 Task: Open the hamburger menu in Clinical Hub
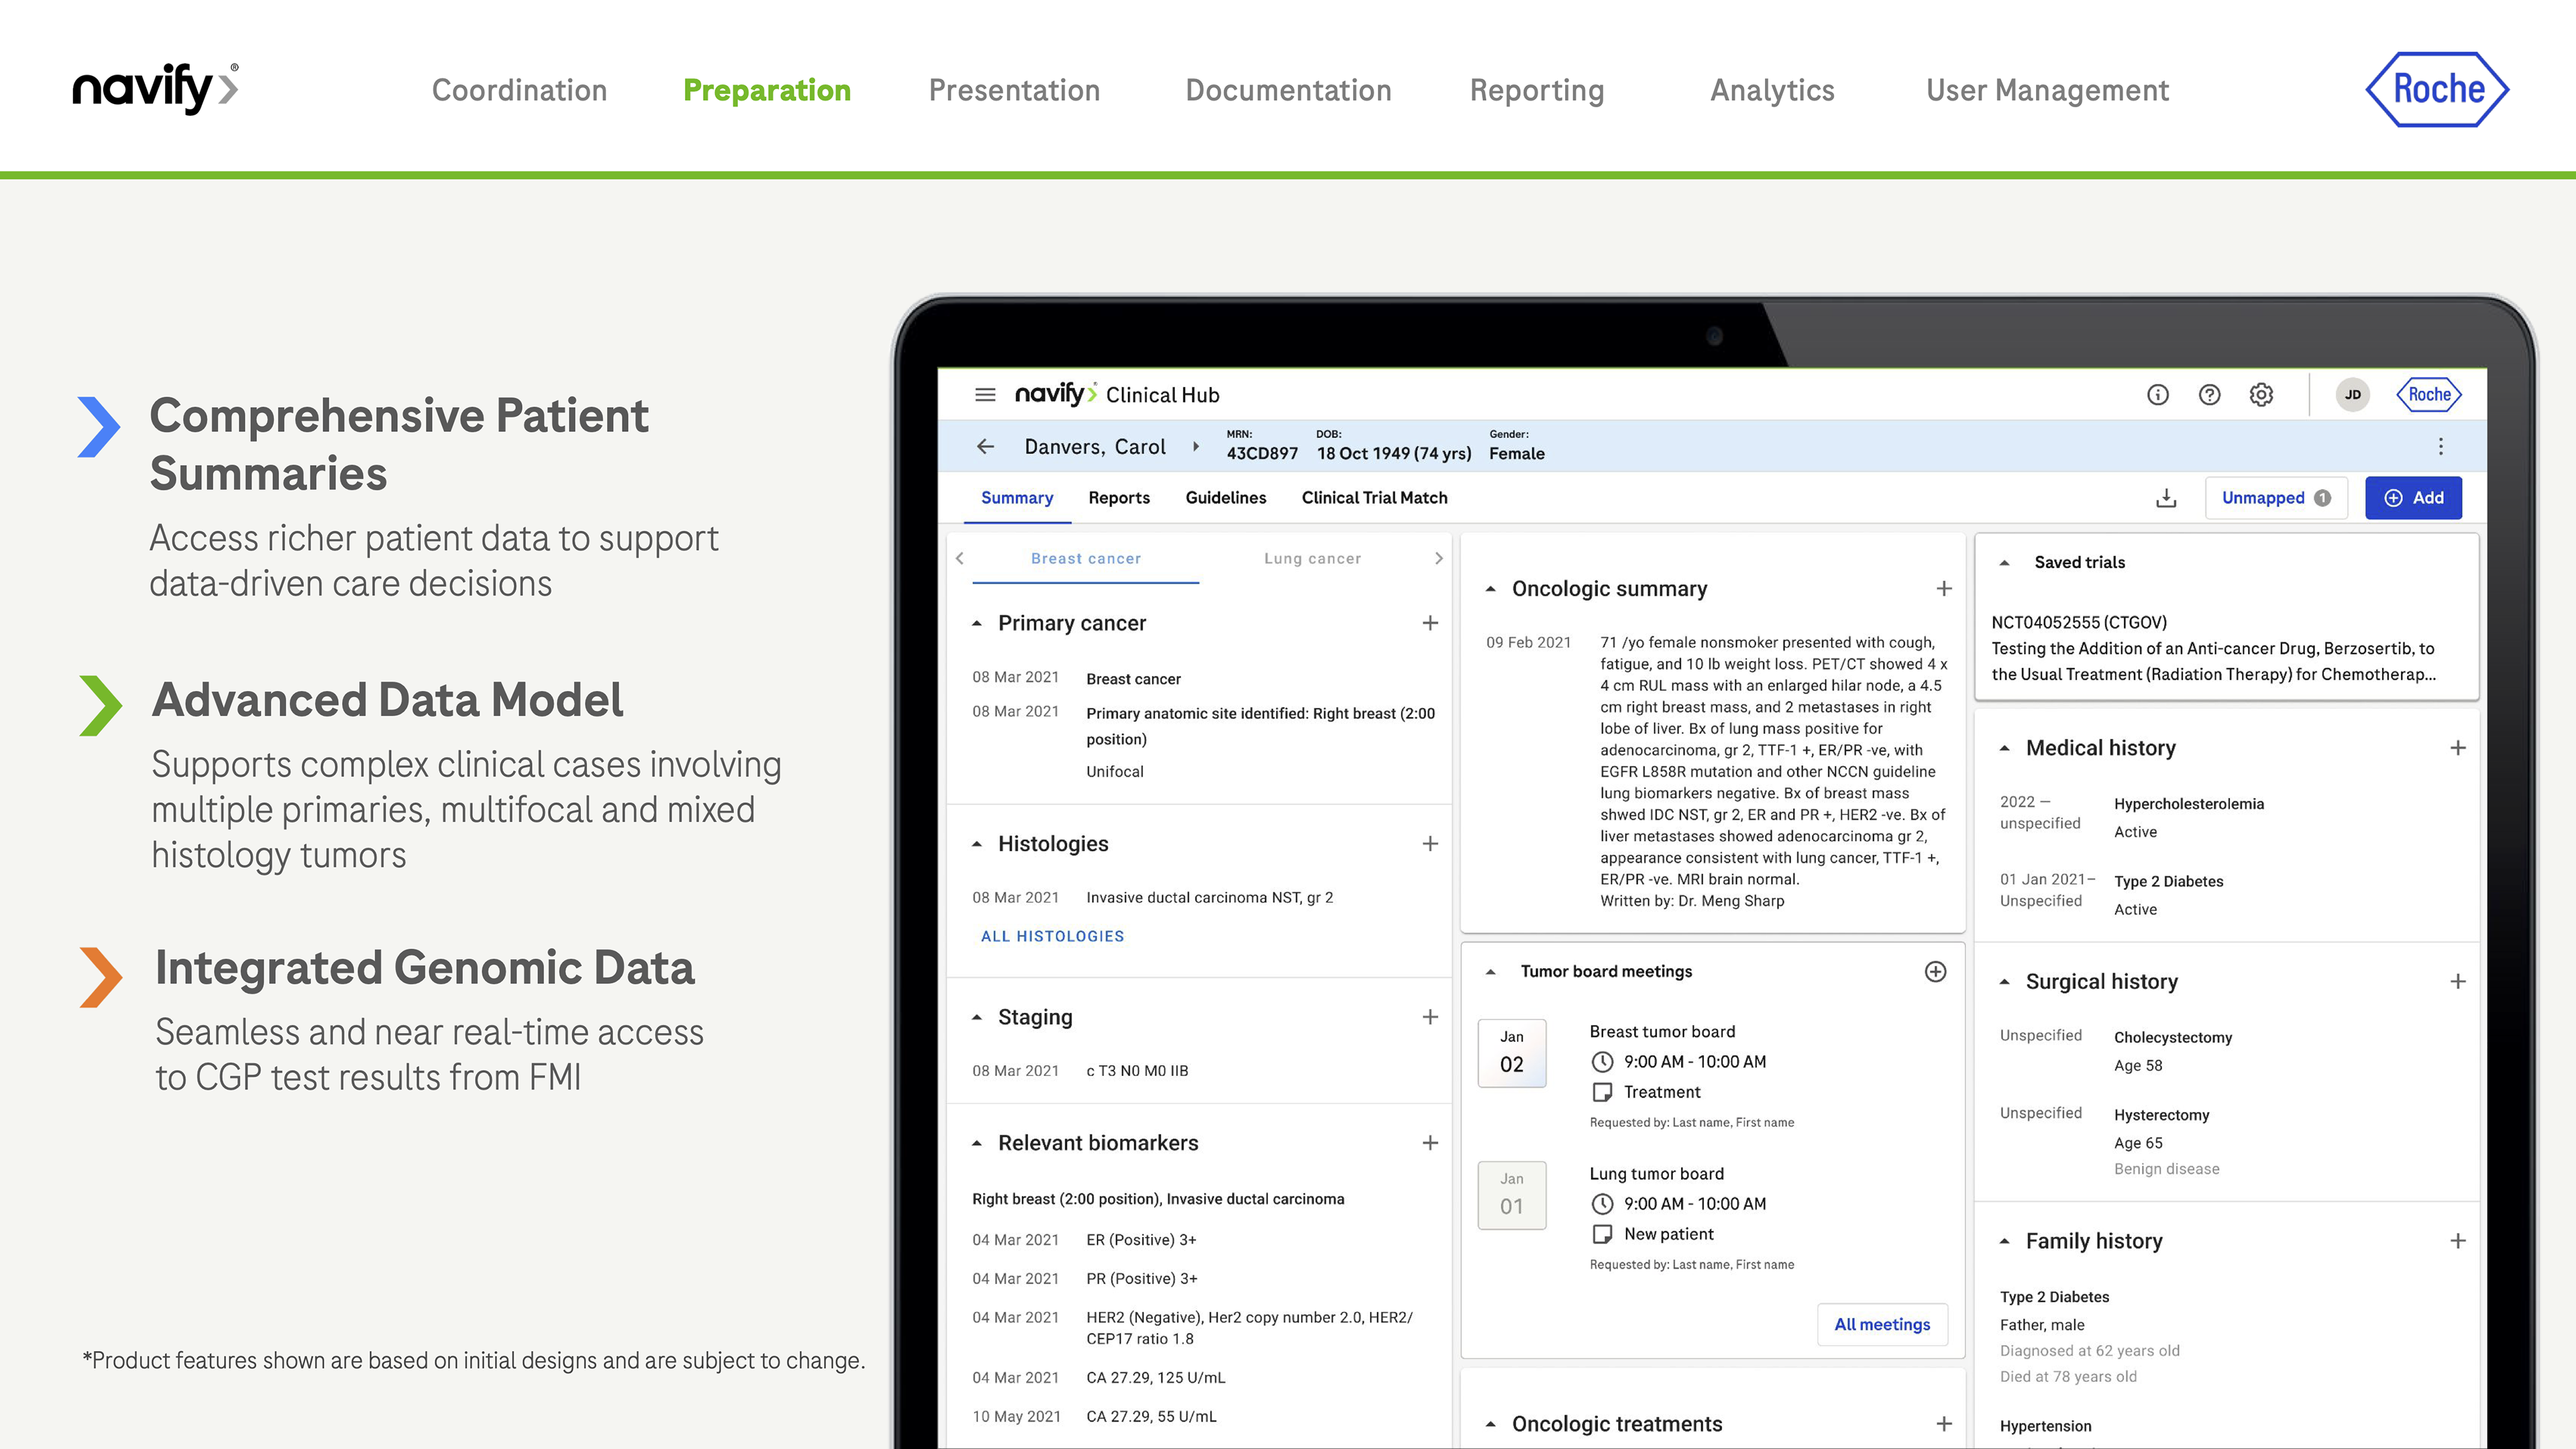click(x=985, y=394)
